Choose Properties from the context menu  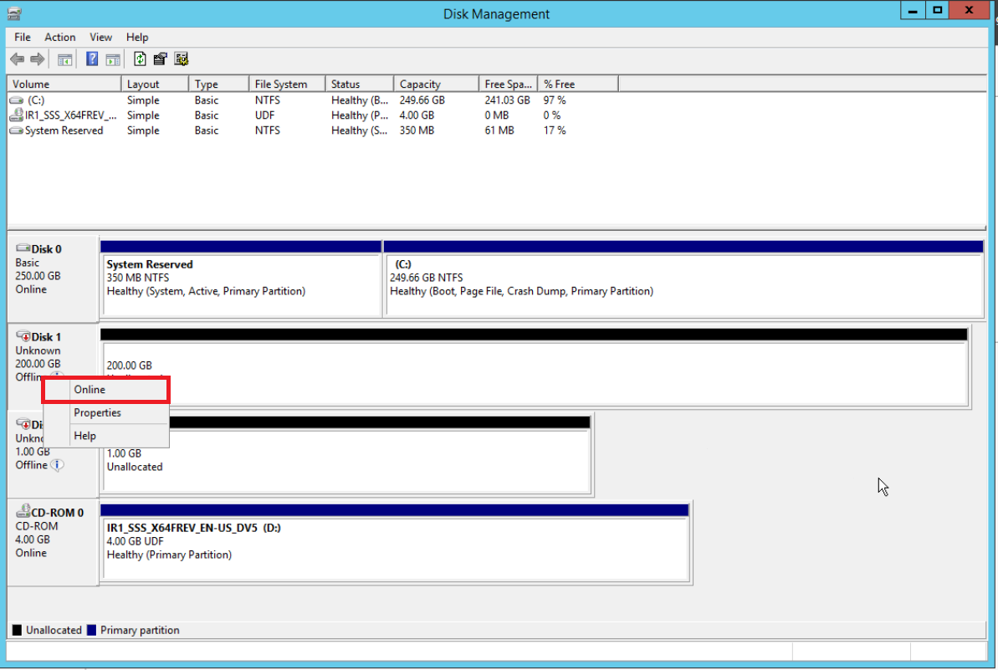pyautogui.click(x=97, y=413)
